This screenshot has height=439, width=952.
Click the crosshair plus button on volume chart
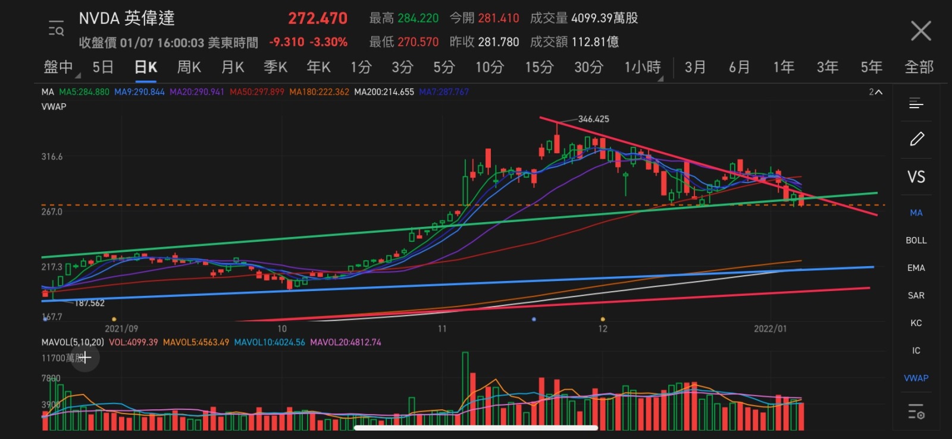click(86, 358)
